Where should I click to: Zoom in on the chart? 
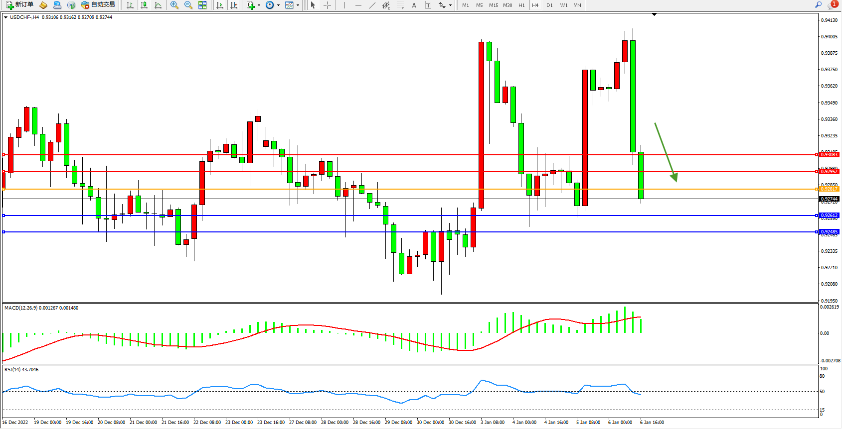pos(174,5)
